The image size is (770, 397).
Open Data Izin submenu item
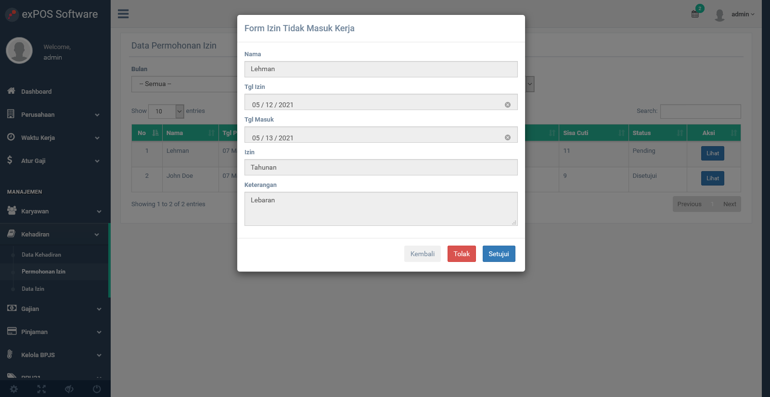[x=33, y=289]
